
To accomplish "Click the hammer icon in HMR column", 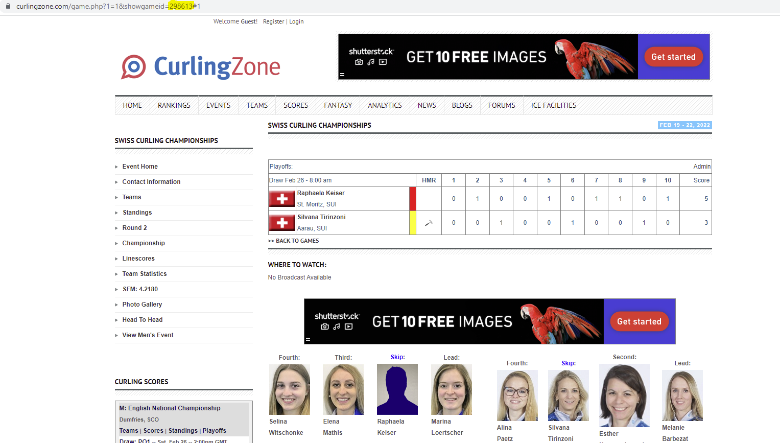I will pyautogui.click(x=429, y=223).
